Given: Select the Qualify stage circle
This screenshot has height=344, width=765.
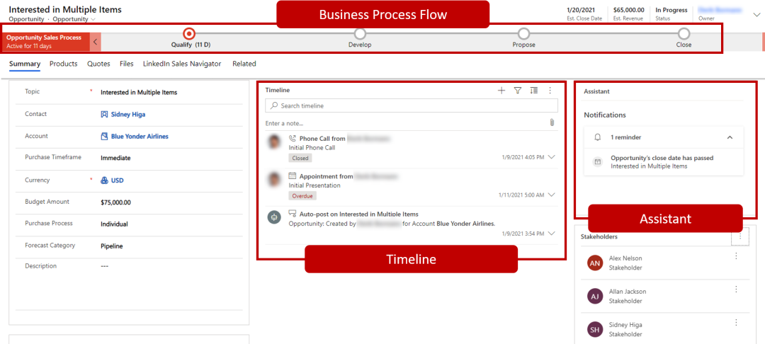Looking at the screenshot, I should click(x=189, y=33).
